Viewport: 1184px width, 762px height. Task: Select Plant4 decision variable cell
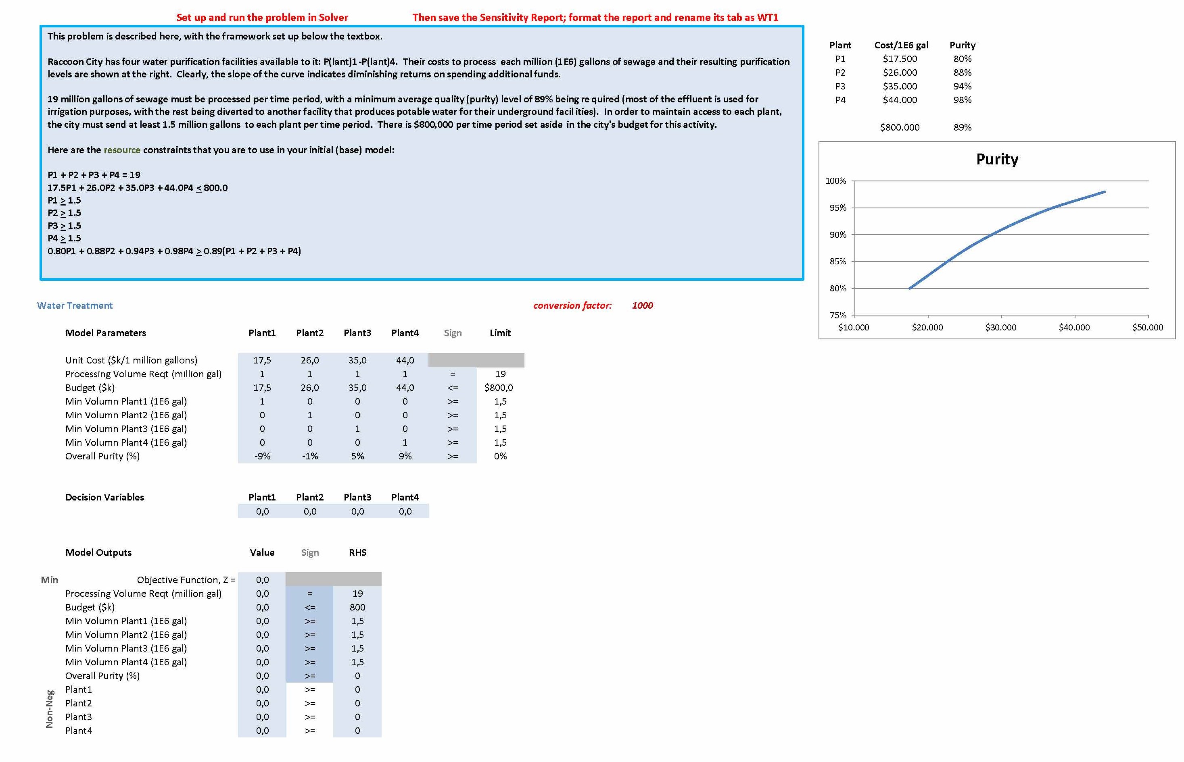pos(405,511)
